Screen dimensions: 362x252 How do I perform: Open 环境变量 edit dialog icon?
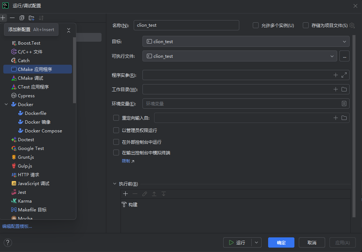point(344,104)
